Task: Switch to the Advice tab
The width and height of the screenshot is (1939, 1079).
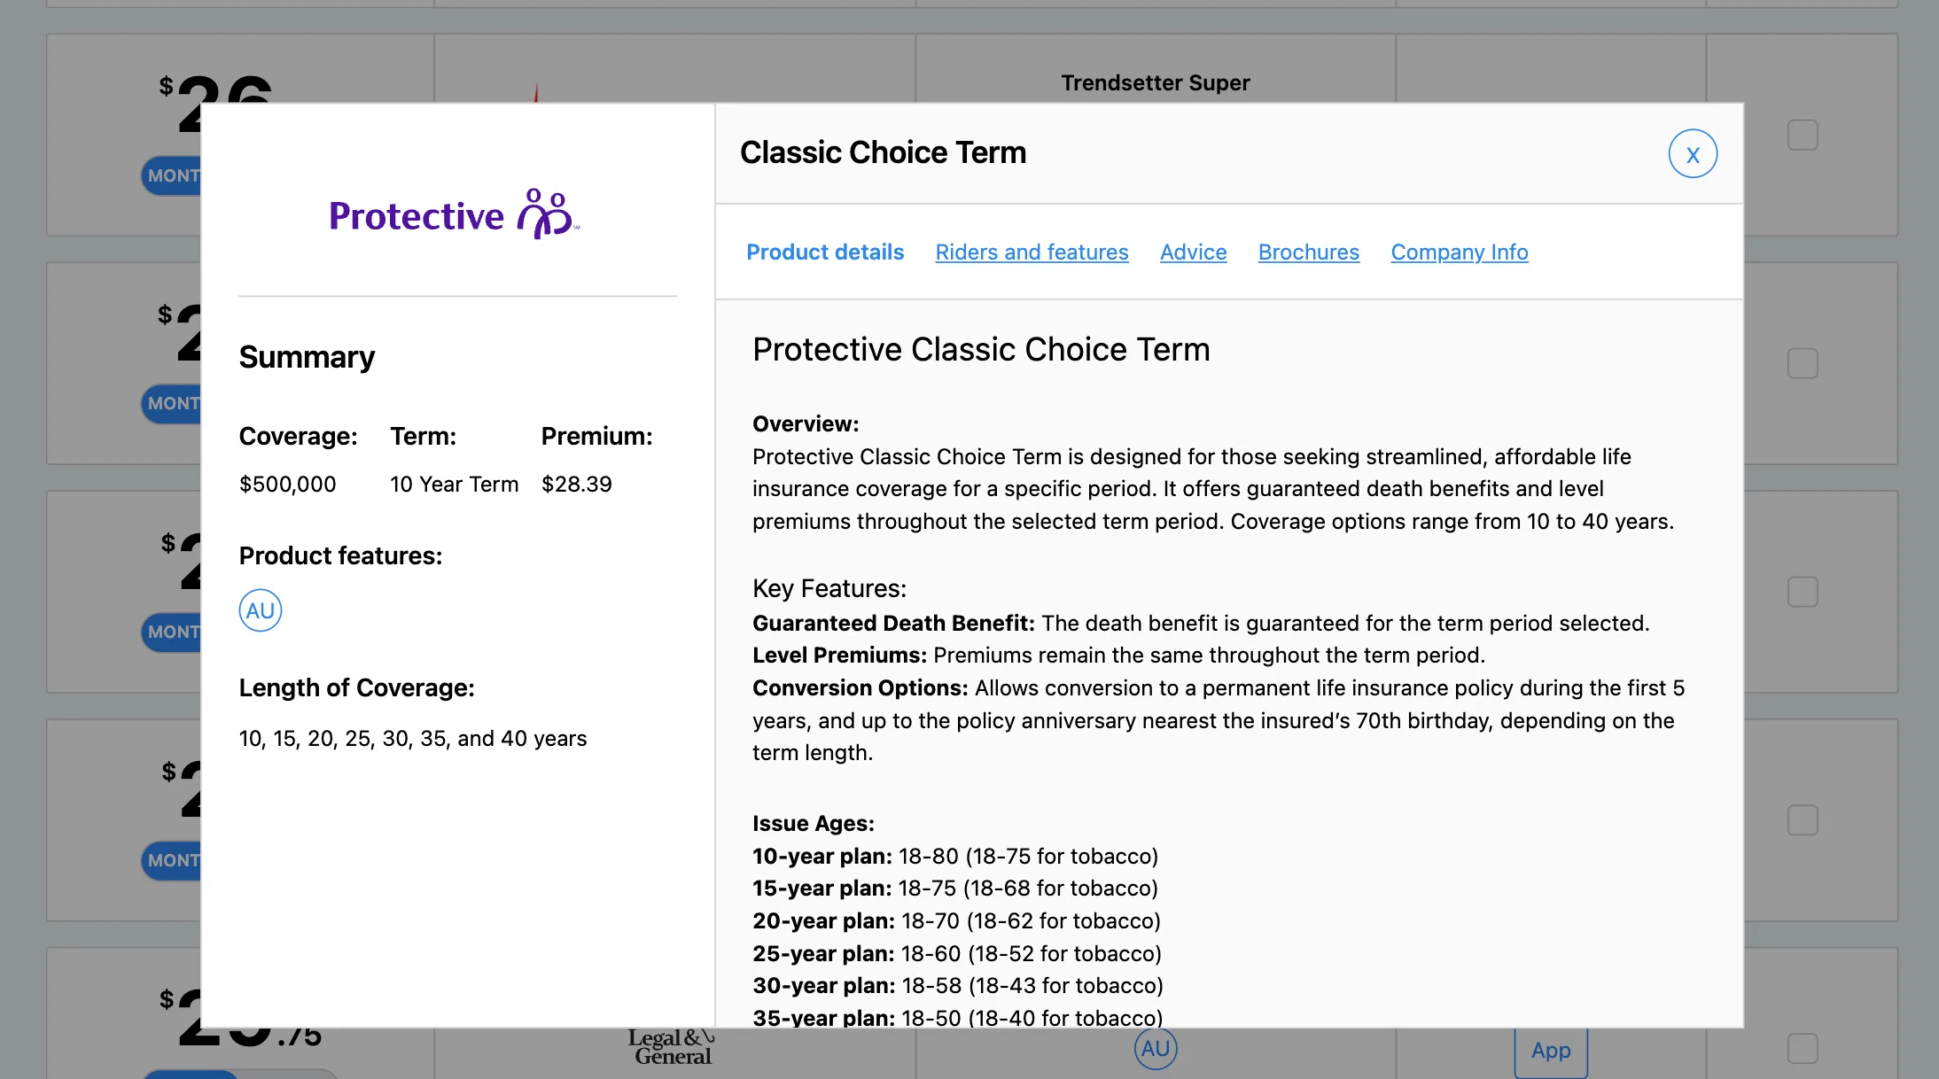Action: coord(1193,252)
